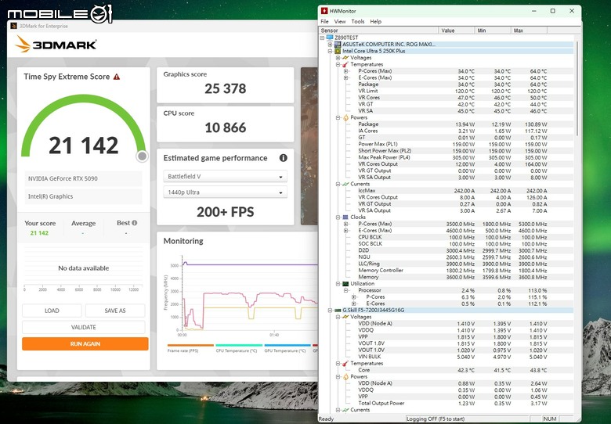
Task: Click the G.Skill Temperatures thermometer icon
Action: coord(345,363)
